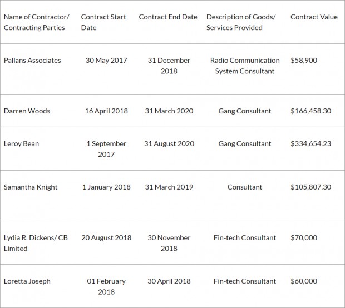Click the Contract Value column header
Screen dimensions: 345x308
(314, 17)
